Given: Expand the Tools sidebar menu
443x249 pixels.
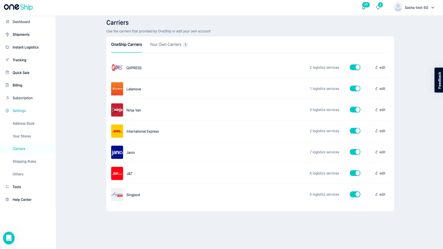Looking at the screenshot, I should [17, 187].
